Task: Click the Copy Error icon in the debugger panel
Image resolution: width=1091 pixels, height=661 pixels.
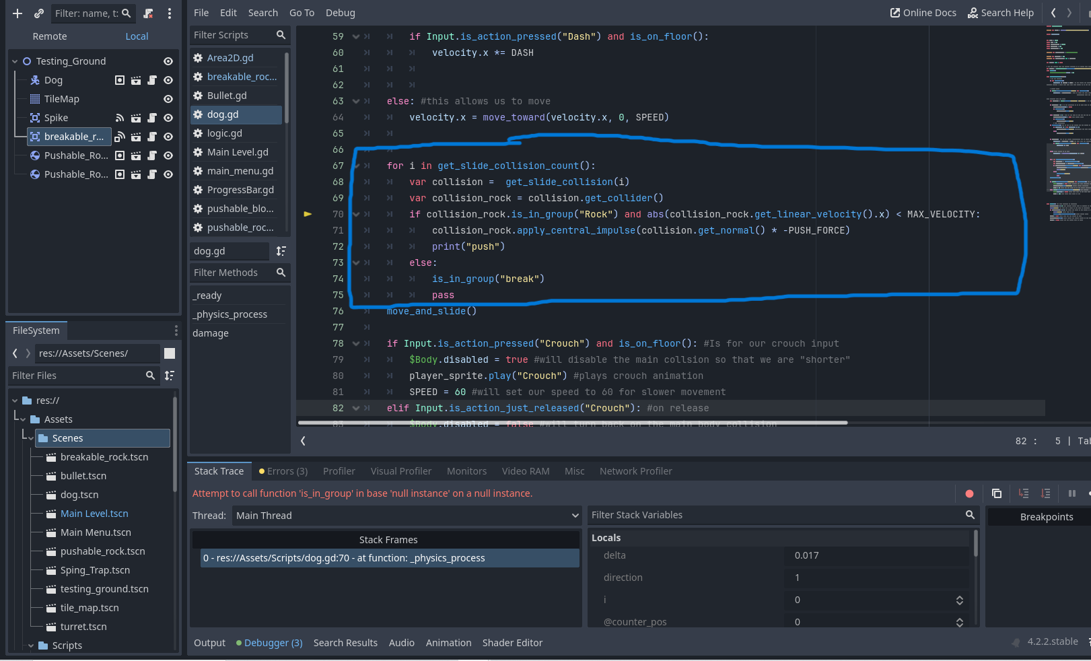Action: (997, 493)
